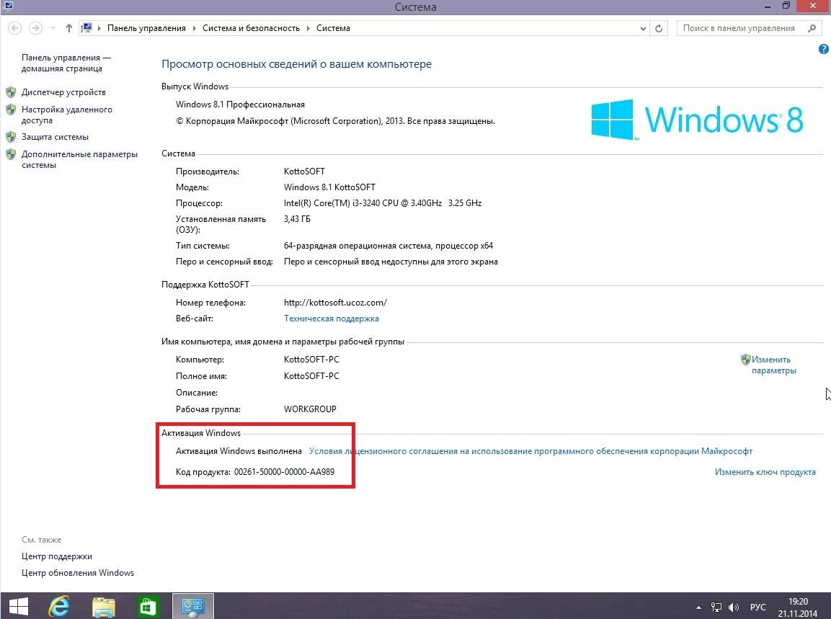831x619 pixels.
Task: Click shield icon beside Настройка удаленного доступа
Action: click(x=11, y=110)
